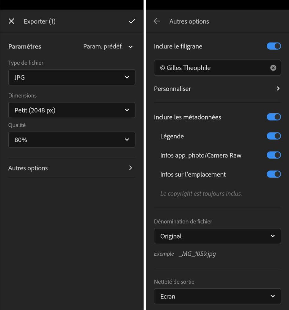289x310 pixels.
Task: Open Personnaliser via its chevron arrow
Action: (278, 88)
